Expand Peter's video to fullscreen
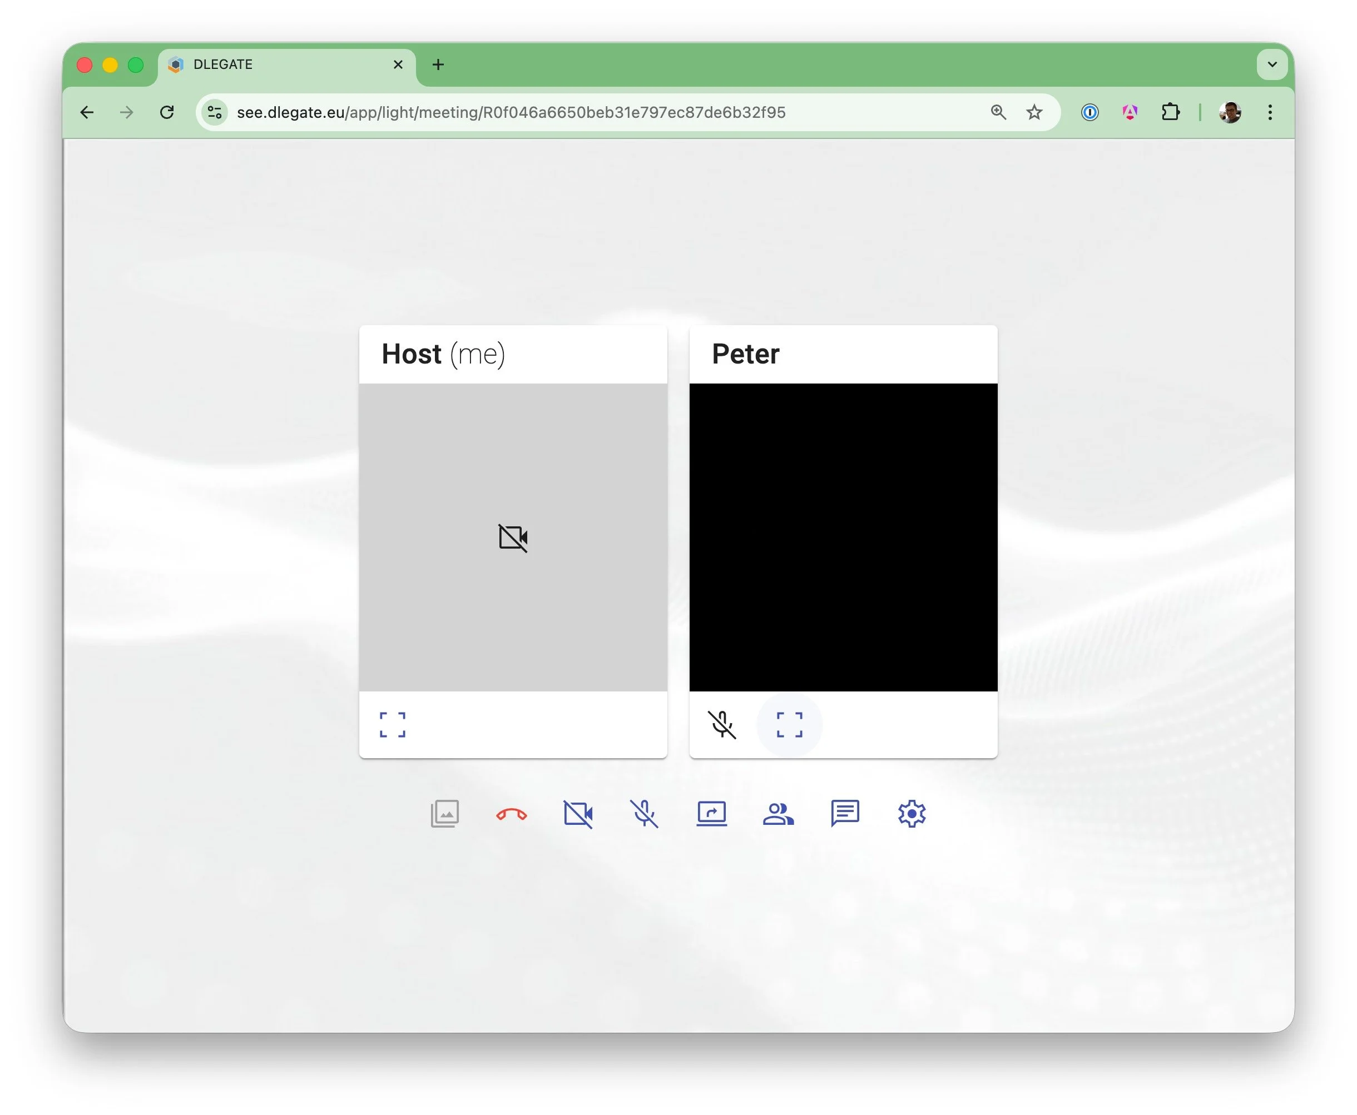The image size is (1357, 1115). (790, 724)
